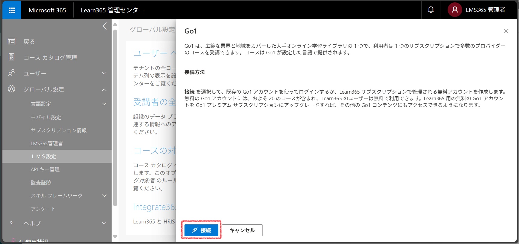Click the 接続 connect button
The height and width of the screenshot is (244, 519).
(x=201, y=230)
